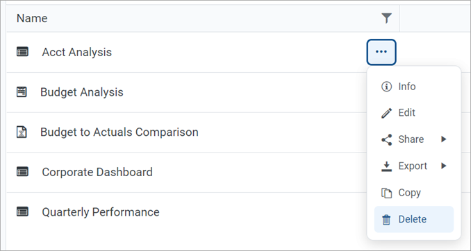The height and width of the screenshot is (251, 471).
Task: Open the Acct Analysis report
Action: 77,52
